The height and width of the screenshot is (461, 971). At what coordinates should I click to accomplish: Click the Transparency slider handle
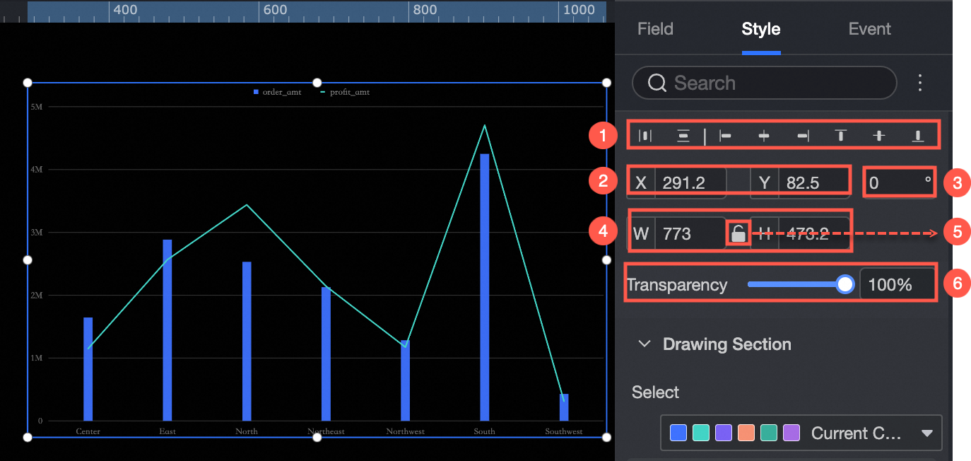coord(845,284)
